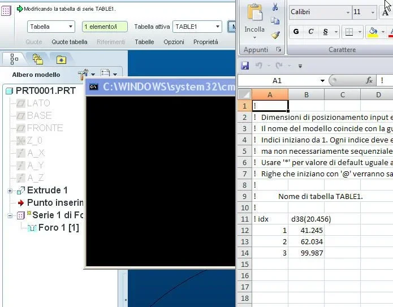
Task: Open the Appunti dialog launcher
Action: point(279,49)
